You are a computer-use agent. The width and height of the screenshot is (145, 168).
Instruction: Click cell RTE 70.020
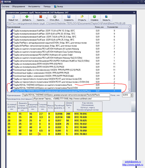88,117
